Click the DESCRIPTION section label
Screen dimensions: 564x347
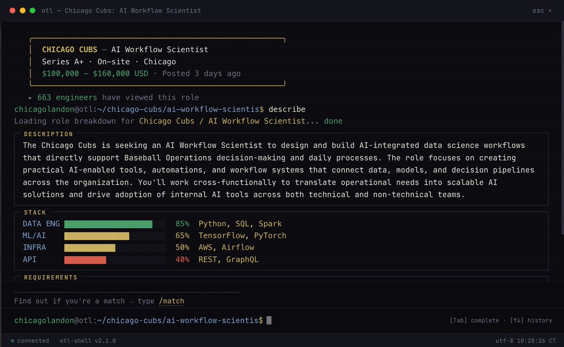[49, 134]
